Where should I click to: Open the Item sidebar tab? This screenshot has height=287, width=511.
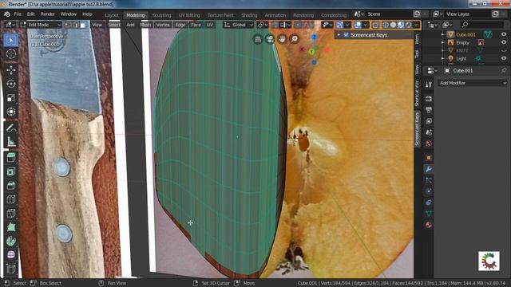417,39
